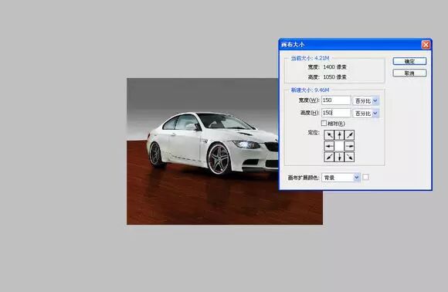Image resolution: width=448 pixels, height=292 pixels.
Task: Select the top-right anchor arrow
Action: click(x=349, y=135)
